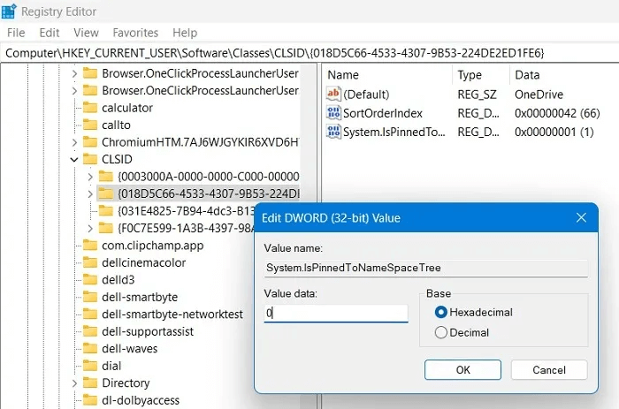This screenshot has width=619, height=409.
Task: Open the View menu
Action: [x=86, y=33]
